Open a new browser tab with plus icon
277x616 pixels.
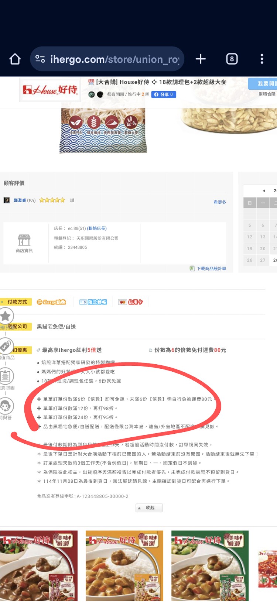(201, 59)
